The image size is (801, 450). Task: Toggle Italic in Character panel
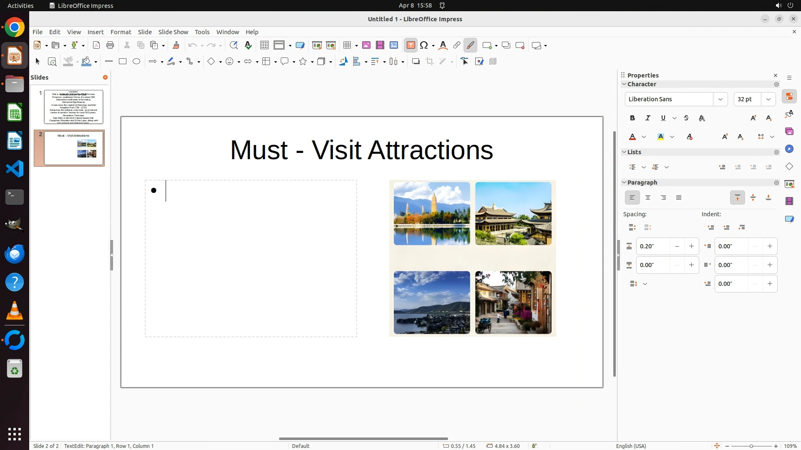coord(648,118)
